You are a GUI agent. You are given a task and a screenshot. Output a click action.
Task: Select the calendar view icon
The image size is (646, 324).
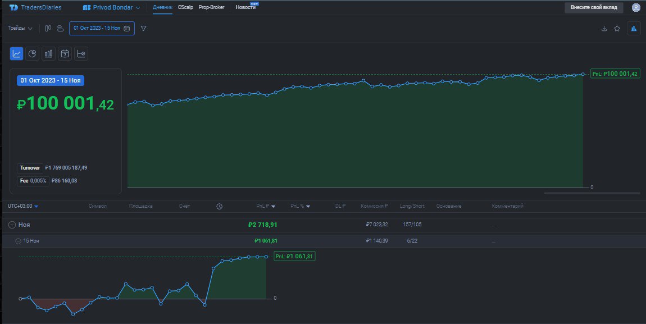click(x=65, y=53)
